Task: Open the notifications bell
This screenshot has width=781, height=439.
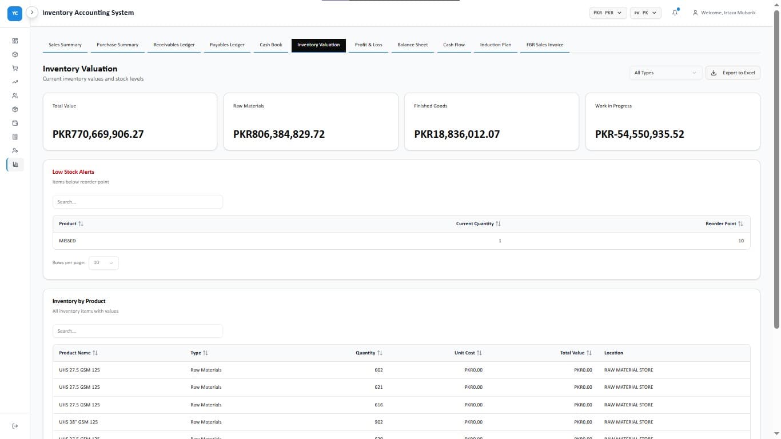Action: (x=675, y=12)
